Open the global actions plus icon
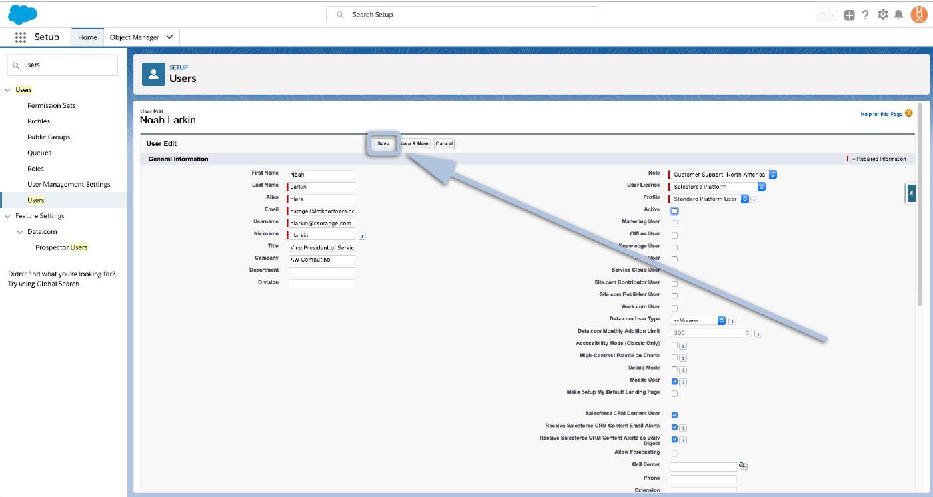The height and width of the screenshot is (497, 933). coord(849,15)
